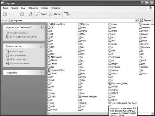
Task: Open the Search (Поиск) toolbar button
Action: coord(41,14)
